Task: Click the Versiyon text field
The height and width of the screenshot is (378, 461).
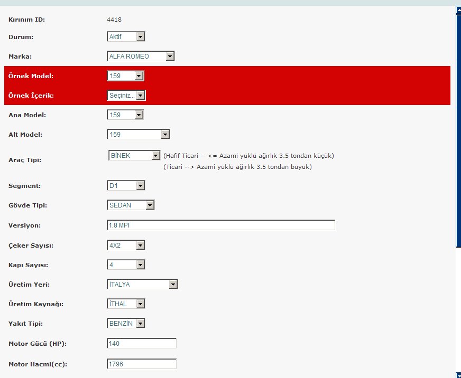Action: tap(221, 225)
